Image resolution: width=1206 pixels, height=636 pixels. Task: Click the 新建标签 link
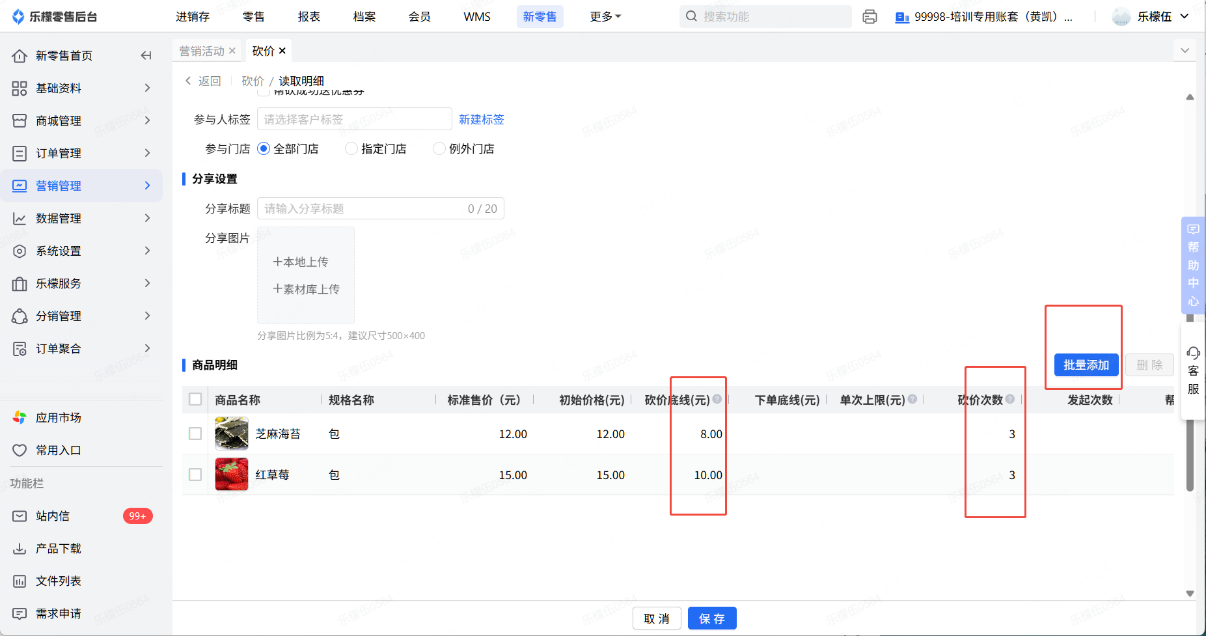(x=482, y=120)
